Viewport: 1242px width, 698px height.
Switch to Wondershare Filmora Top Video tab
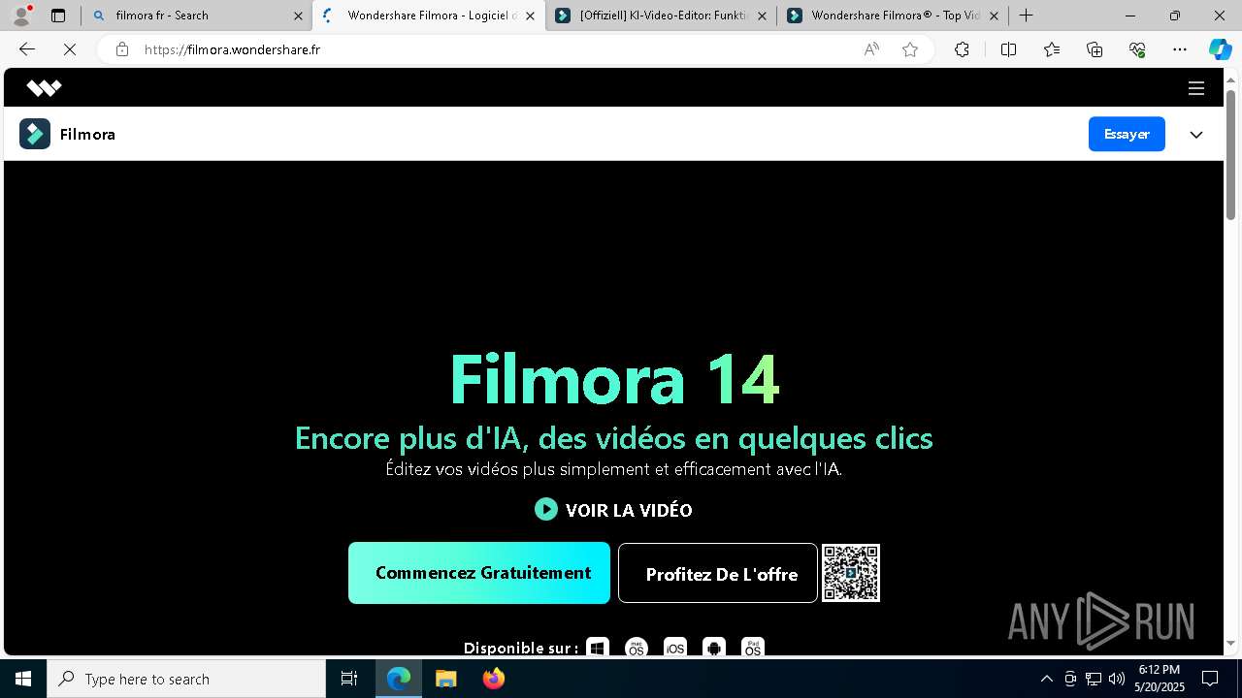click(x=895, y=16)
